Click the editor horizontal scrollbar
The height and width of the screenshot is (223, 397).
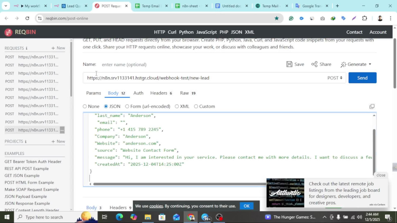point(179,184)
